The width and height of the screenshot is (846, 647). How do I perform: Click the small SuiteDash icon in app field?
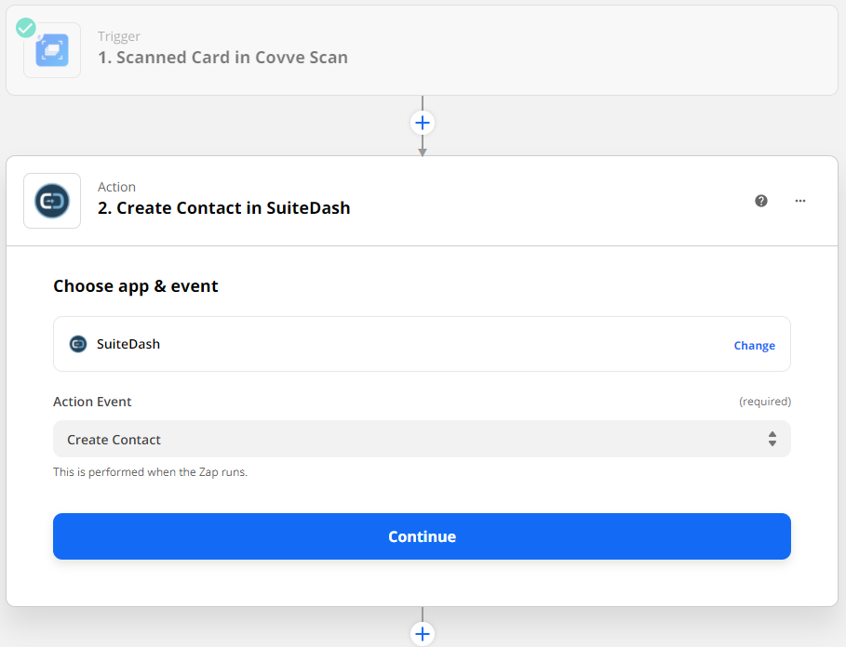tap(78, 344)
